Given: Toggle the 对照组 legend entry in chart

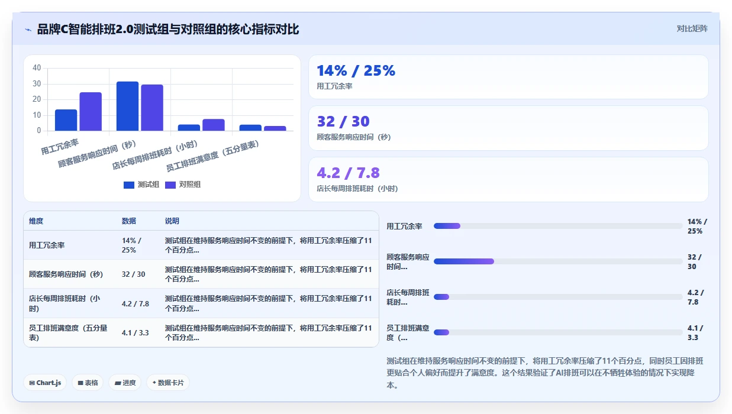Looking at the screenshot, I should pyautogui.click(x=182, y=185).
